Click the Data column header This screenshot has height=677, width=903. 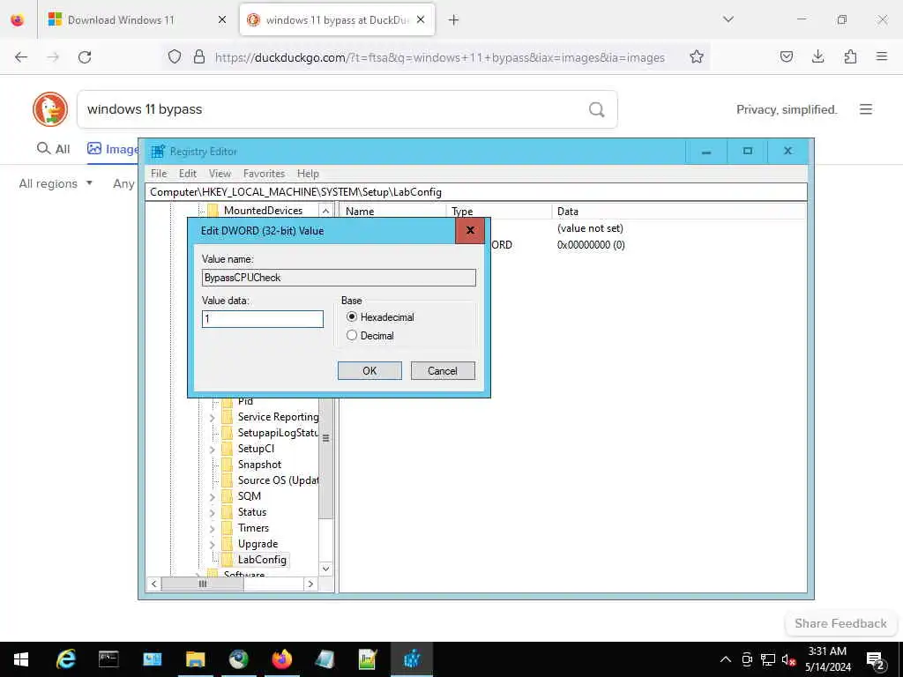click(x=678, y=212)
